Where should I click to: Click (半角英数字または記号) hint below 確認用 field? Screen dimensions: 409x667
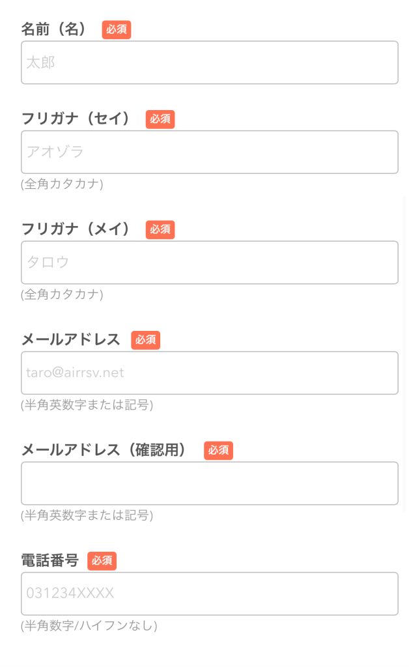pyautogui.click(x=87, y=515)
